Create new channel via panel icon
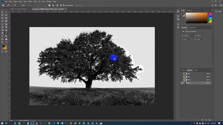The height and width of the screenshot is (125, 223). click(x=206, y=120)
